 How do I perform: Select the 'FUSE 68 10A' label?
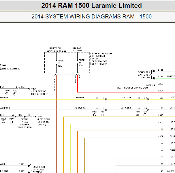click(61, 63)
